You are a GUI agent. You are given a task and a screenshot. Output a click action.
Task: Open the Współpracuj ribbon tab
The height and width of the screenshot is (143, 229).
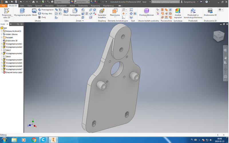(108, 5)
